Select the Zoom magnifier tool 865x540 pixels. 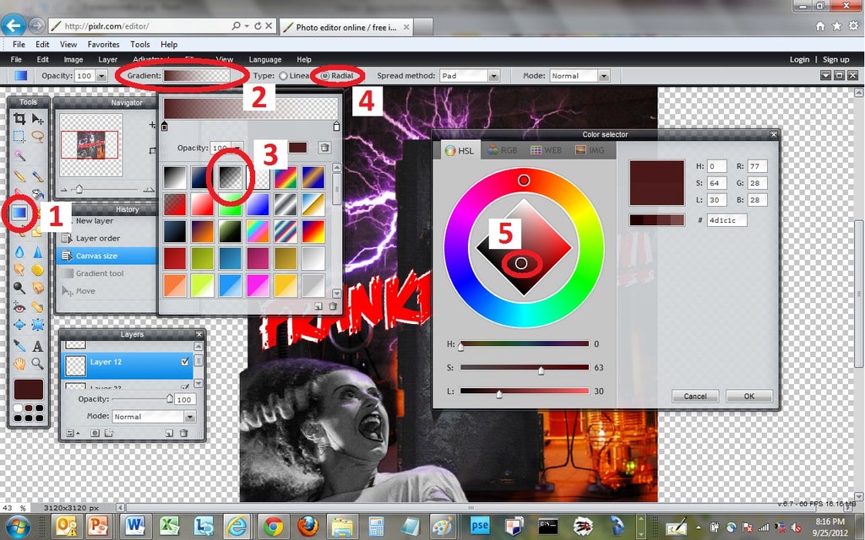[x=37, y=363]
